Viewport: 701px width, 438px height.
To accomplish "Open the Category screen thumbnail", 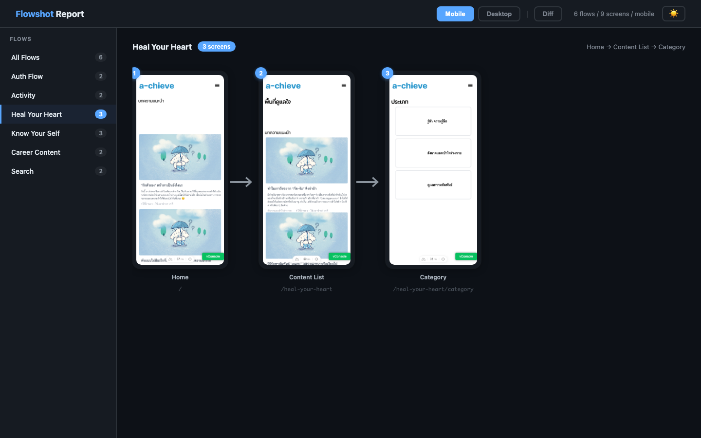I will point(433,170).
